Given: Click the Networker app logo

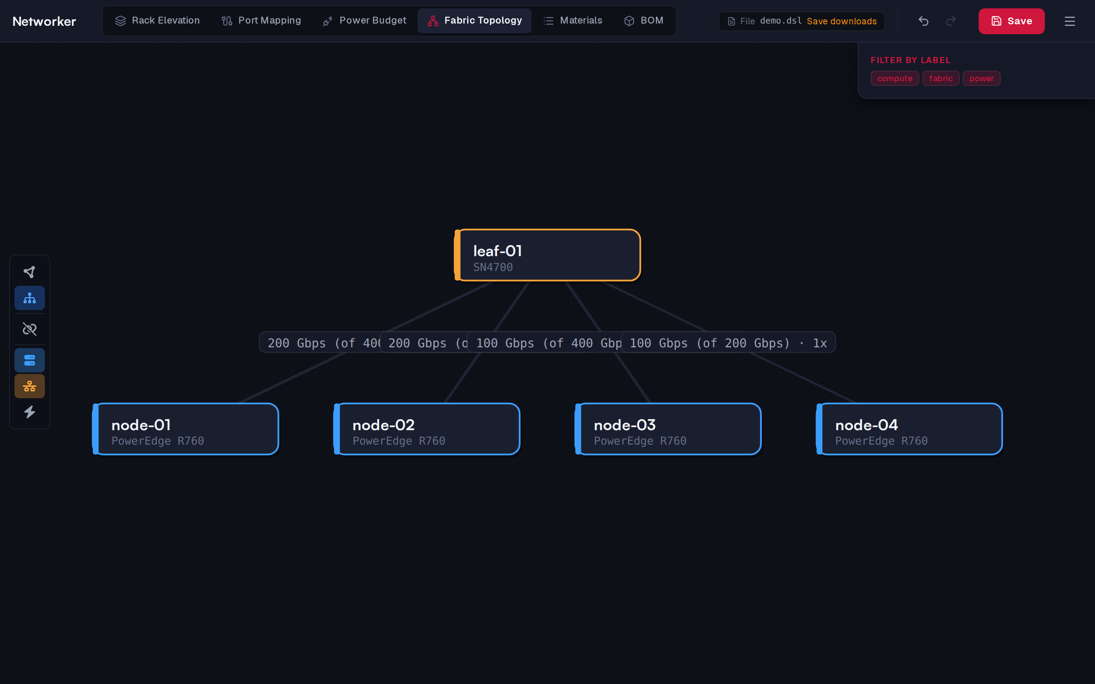Looking at the screenshot, I should (44, 21).
